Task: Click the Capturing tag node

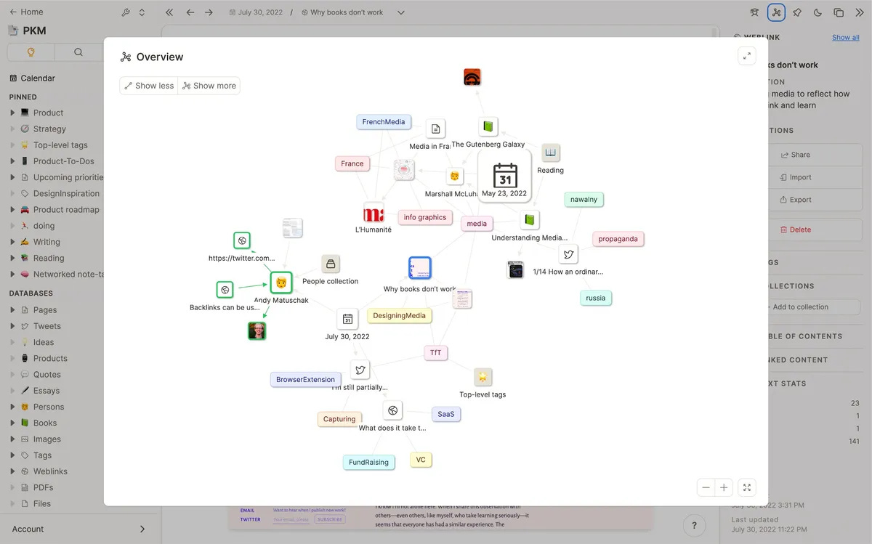Action: click(339, 419)
